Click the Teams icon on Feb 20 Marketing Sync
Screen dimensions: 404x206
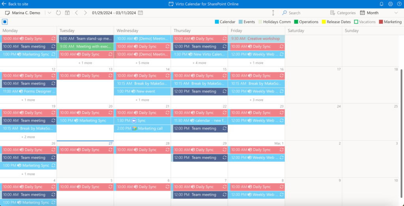(76, 121)
